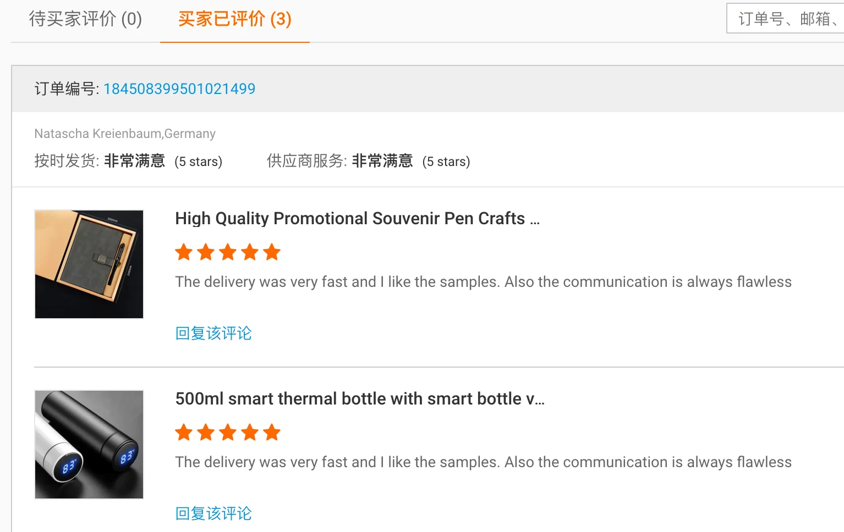The image size is (844, 532).
Task: Open order number 184508399501021499
Action: [179, 89]
